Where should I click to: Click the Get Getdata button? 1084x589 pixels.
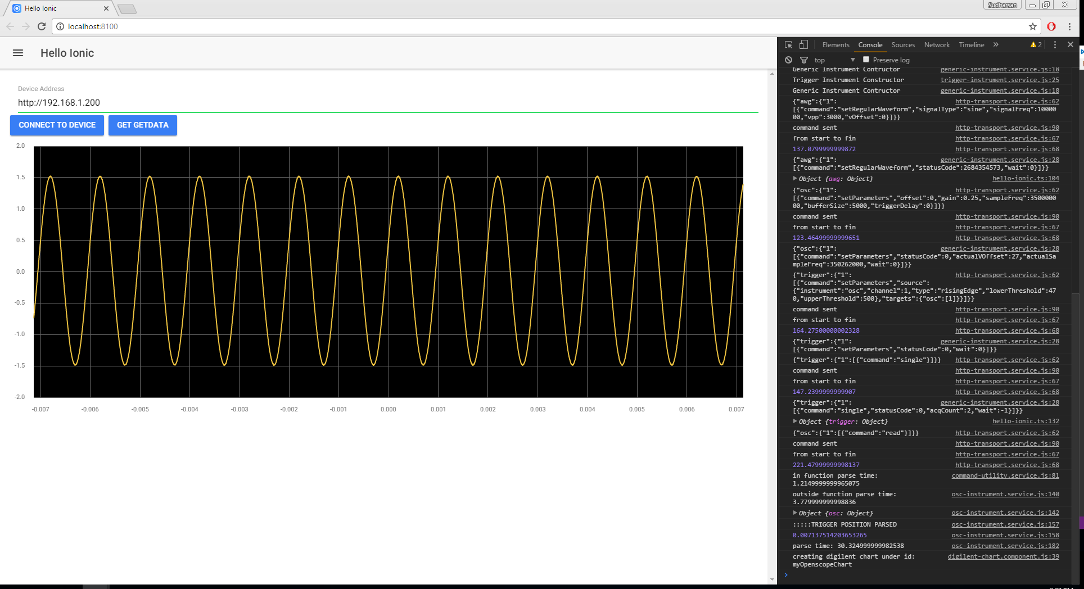click(x=143, y=125)
